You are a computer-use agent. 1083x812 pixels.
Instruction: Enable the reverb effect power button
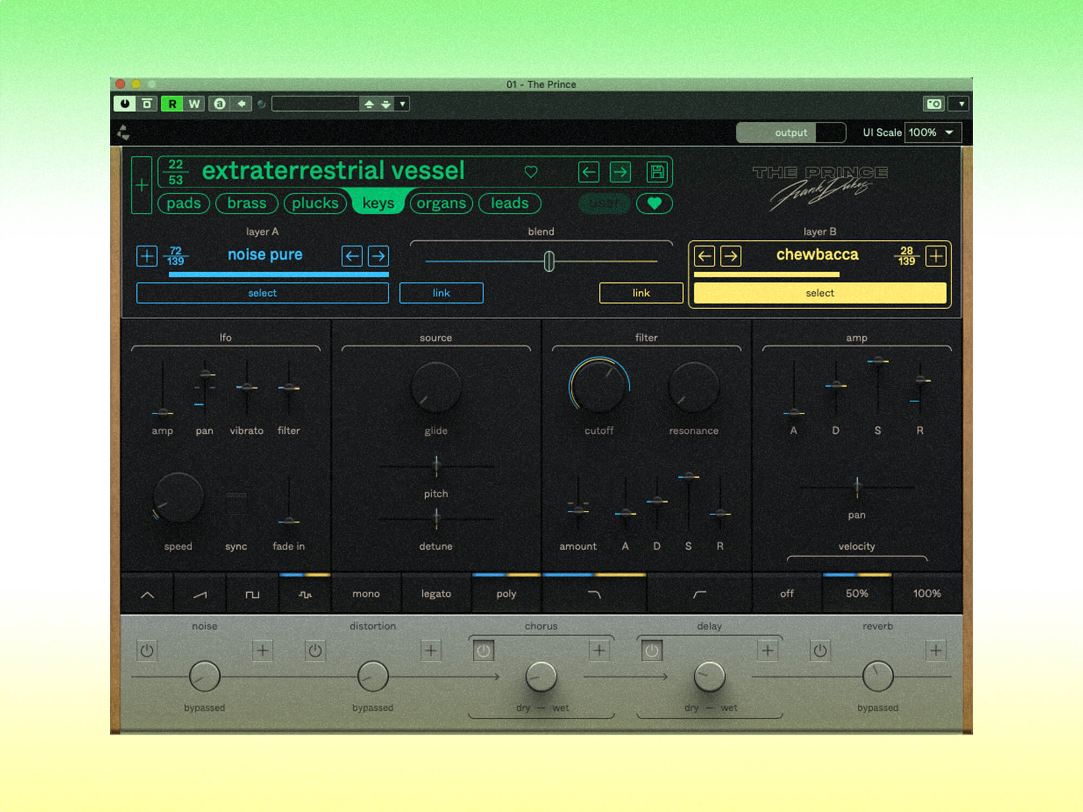(820, 651)
